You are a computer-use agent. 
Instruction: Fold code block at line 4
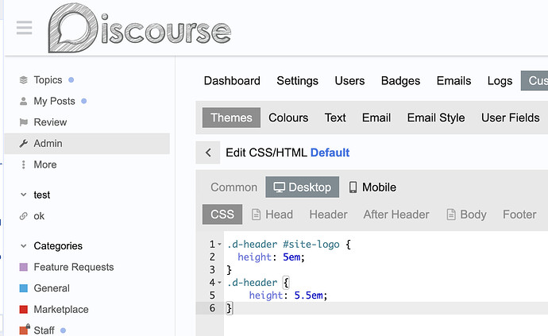pos(219,283)
